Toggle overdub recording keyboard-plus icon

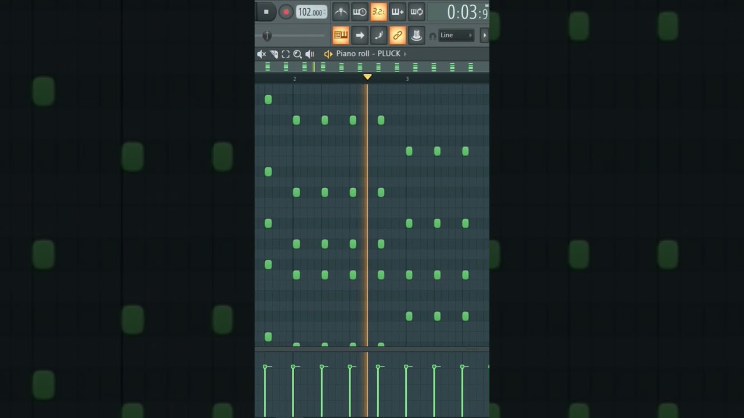pos(398,12)
